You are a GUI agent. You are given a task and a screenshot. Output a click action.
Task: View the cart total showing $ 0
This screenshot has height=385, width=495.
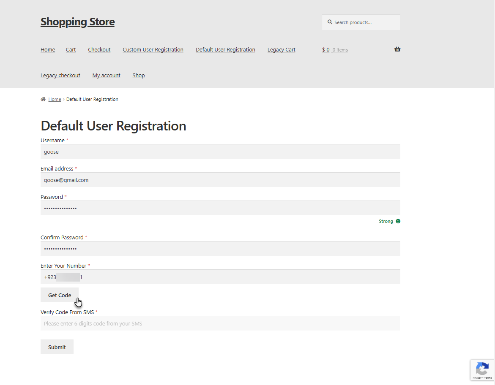pyautogui.click(x=325, y=49)
